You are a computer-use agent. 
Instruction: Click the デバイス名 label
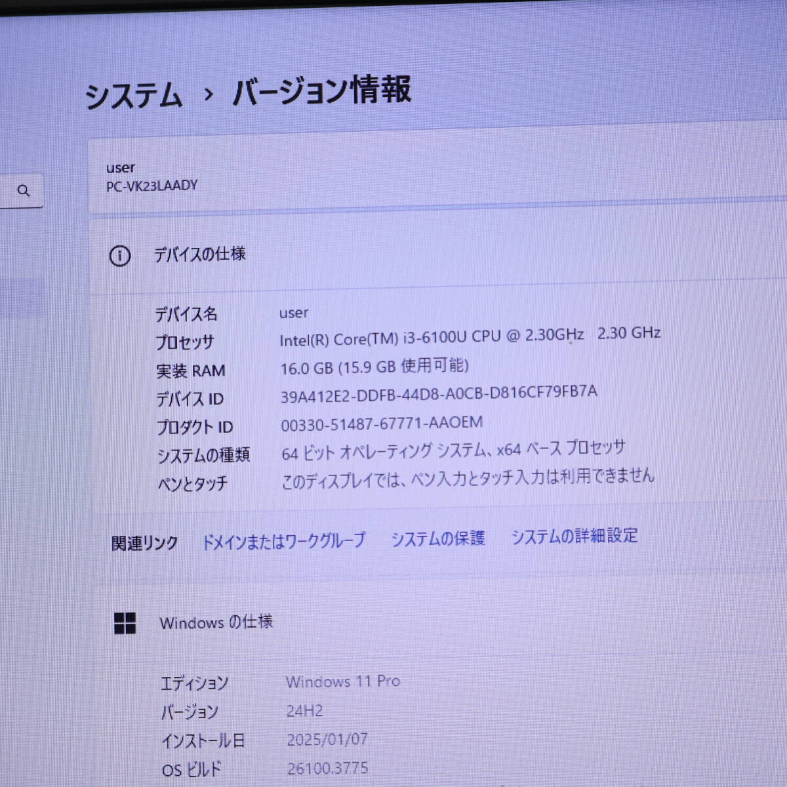tap(186, 313)
